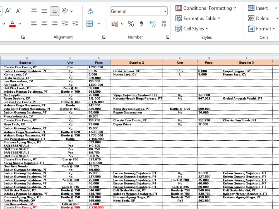
Task: Select cell "Dapur Prima"
Action: coord(136,124)
